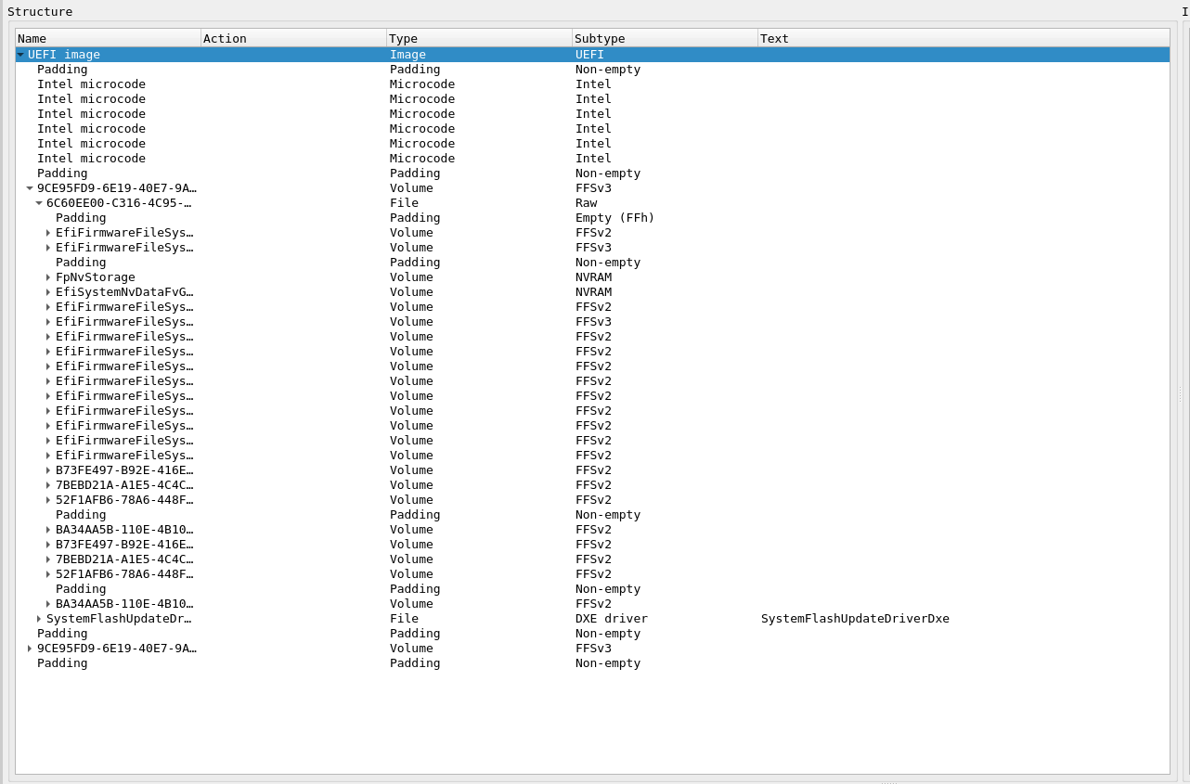Expand the 52F1AFB6-78A6-448F volume

coord(47,500)
